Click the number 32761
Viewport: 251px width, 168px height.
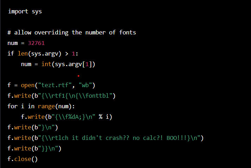(36, 43)
